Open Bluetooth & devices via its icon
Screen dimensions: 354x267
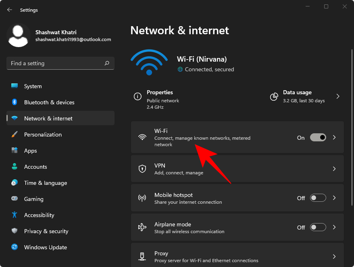tap(14, 102)
